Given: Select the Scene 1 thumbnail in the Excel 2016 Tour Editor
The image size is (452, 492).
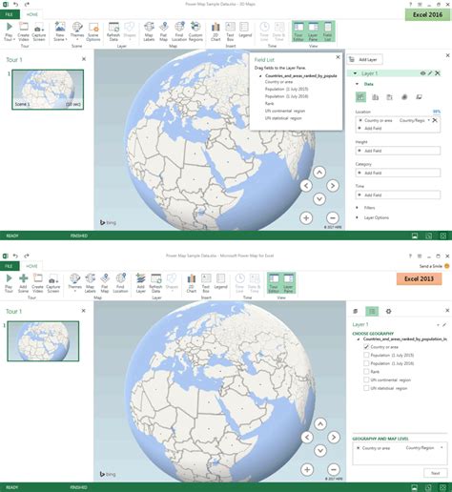Looking at the screenshot, I should coord(48,90).
